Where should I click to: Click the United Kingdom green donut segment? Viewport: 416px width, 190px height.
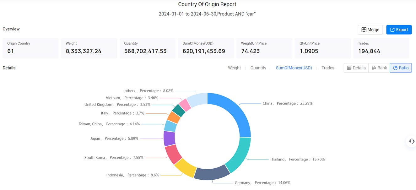coord(179,110)
